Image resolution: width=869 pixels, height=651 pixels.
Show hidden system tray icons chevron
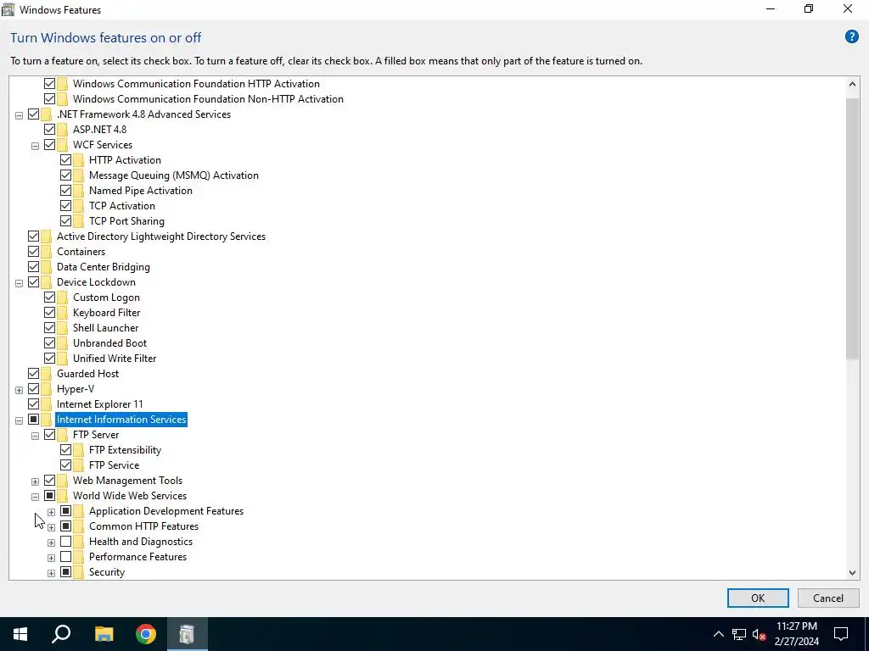point(718,634)
